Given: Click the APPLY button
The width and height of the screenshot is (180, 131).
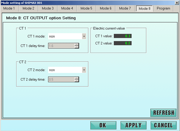Looking at the screenshot, I should coord(133,125).
